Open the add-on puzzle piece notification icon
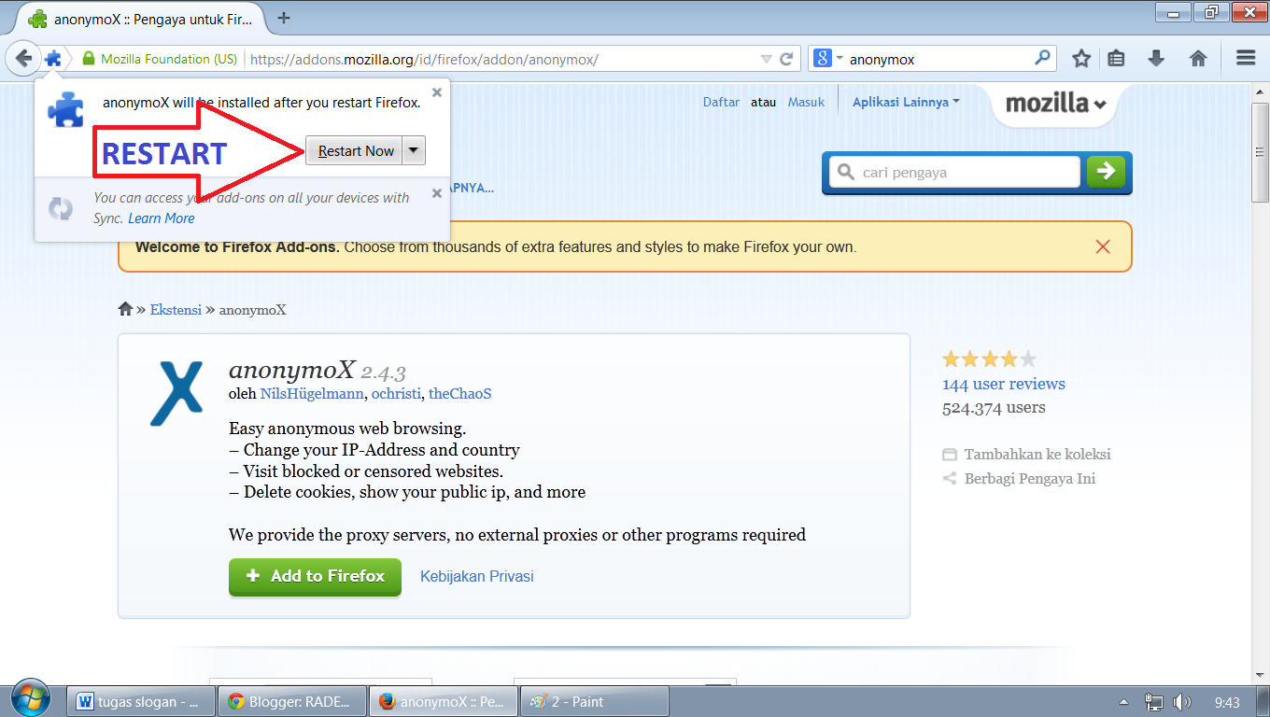 tap(53, 58)
